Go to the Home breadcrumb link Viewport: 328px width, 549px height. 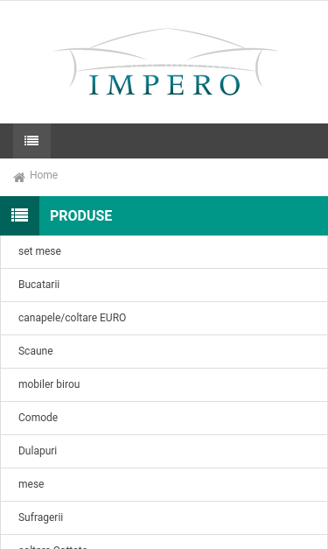pos(44,175)
